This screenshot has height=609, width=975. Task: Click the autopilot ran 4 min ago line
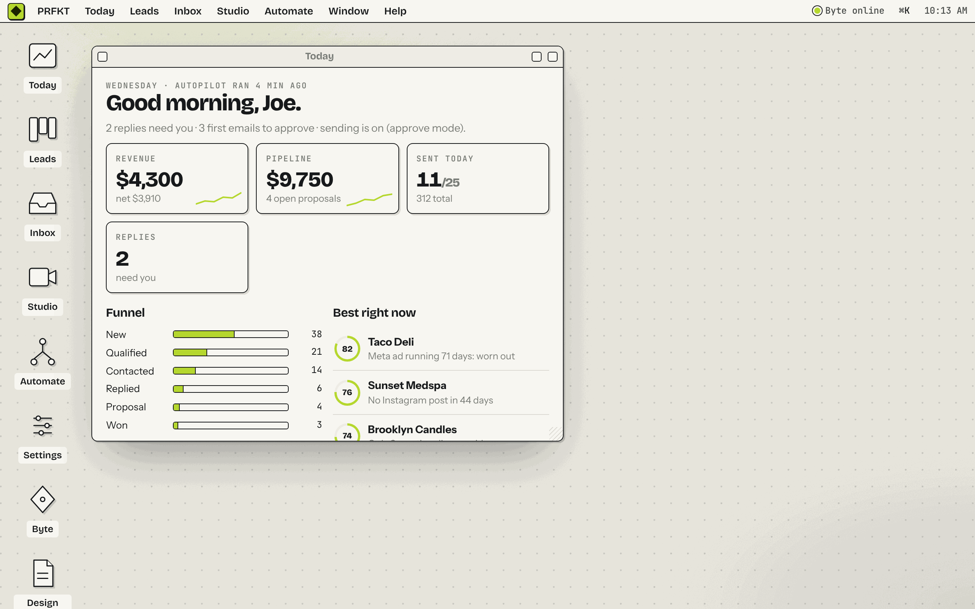pyautogui.click(x=206, y=85)
